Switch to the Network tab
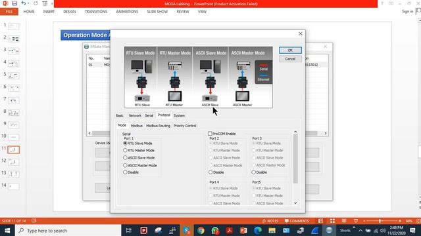421x236 pixels. (135, 115)
